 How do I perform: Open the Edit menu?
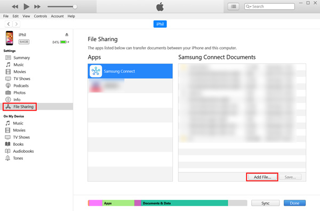coord(15,16)
